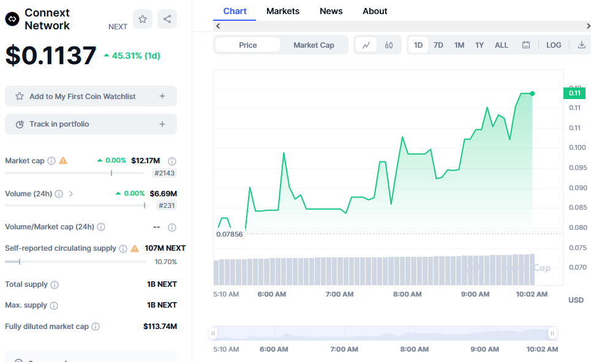The height and width of the screenshot is (362, 591).
Task: Click plus icon on Track in portfolio row
Action: coord(162,124)
